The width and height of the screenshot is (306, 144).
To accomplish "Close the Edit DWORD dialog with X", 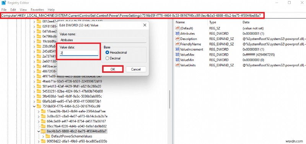I will 145,25.
